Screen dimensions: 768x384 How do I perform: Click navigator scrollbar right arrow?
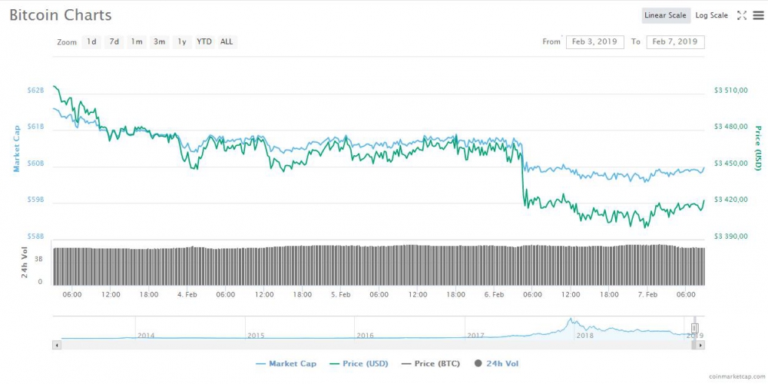coord(701,346)
